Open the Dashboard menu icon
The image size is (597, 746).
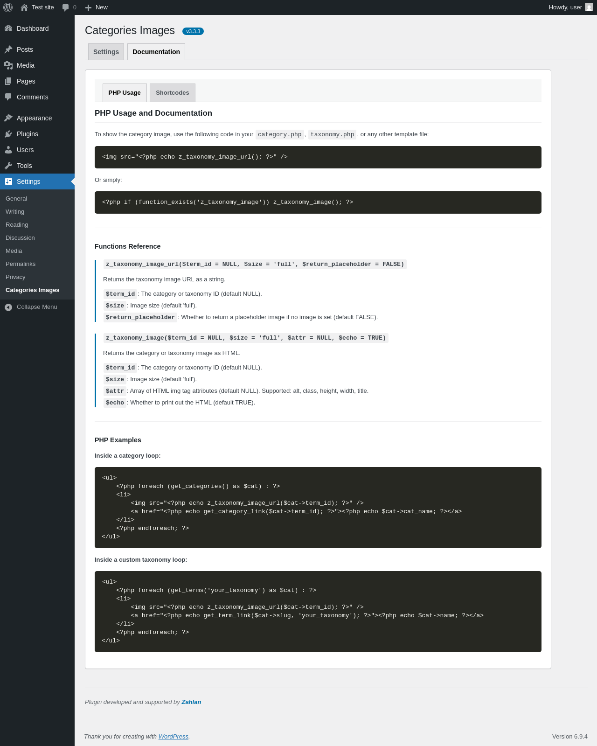coord(8,28)
